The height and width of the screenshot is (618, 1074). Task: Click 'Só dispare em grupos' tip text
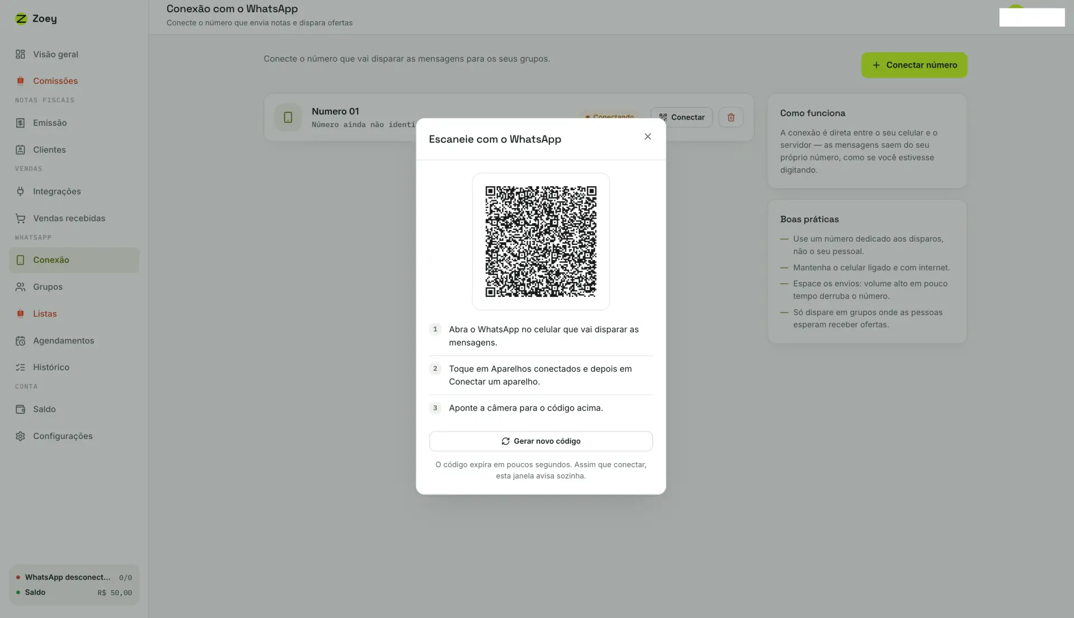pyautogui.click(x=868, y=319)
